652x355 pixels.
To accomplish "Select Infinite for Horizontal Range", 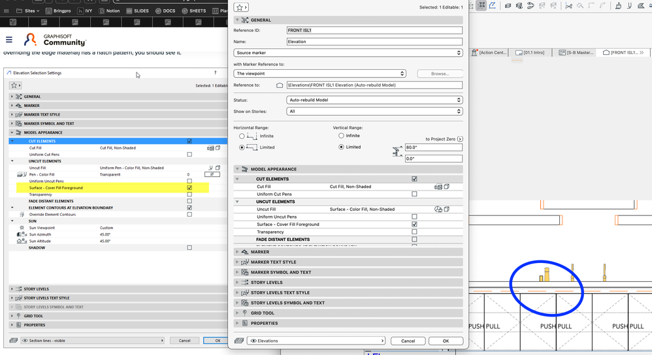I will 242,136.
